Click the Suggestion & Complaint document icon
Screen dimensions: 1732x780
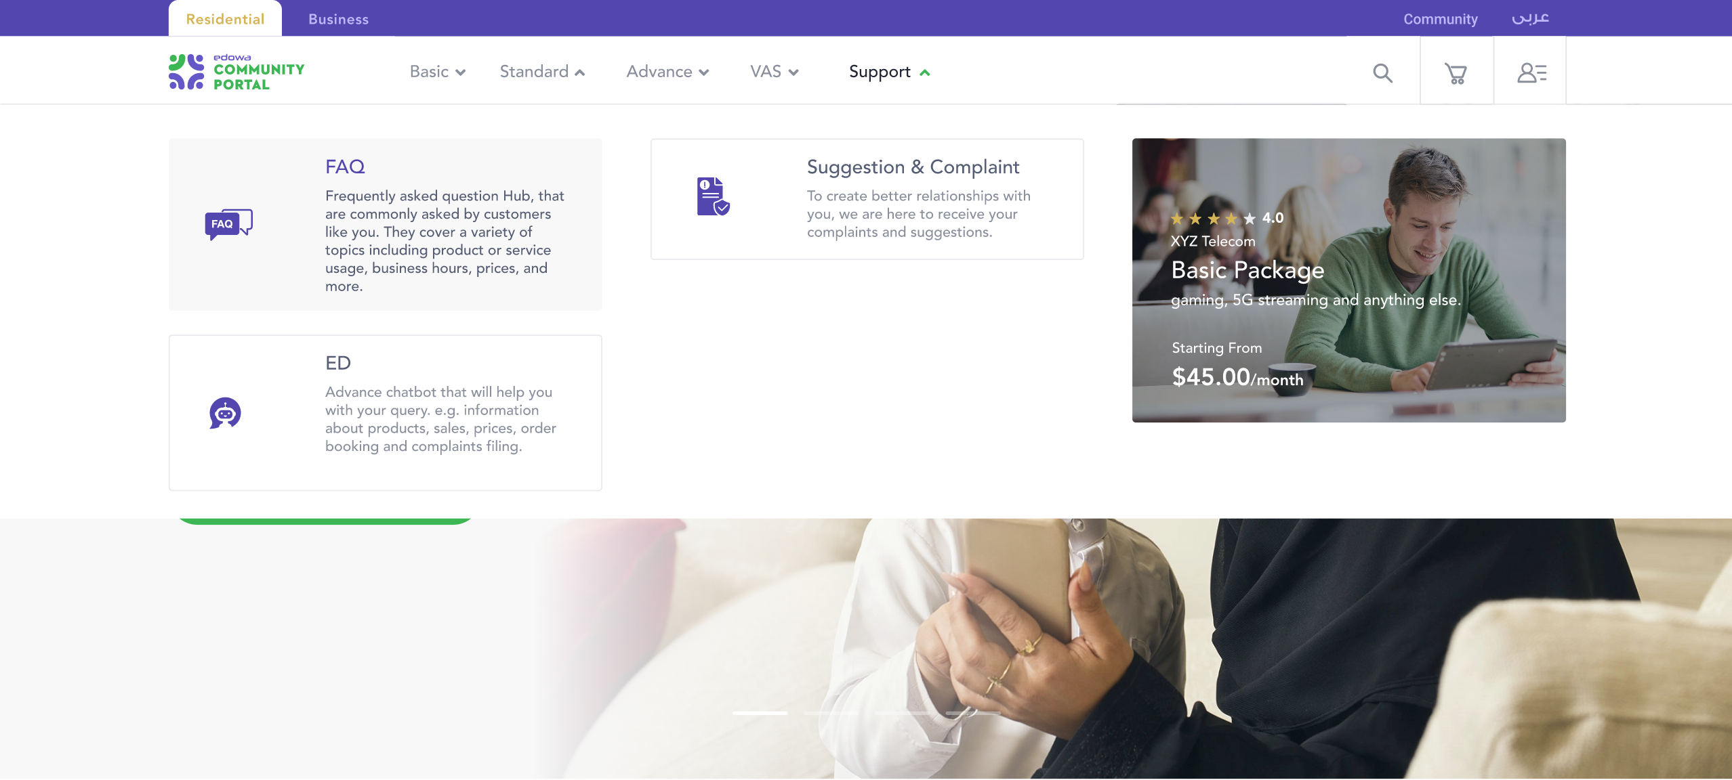click(713, 196)
